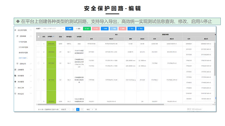Click the horizontal table scrollbar
The image size is (225, 126).
(101, 104)
